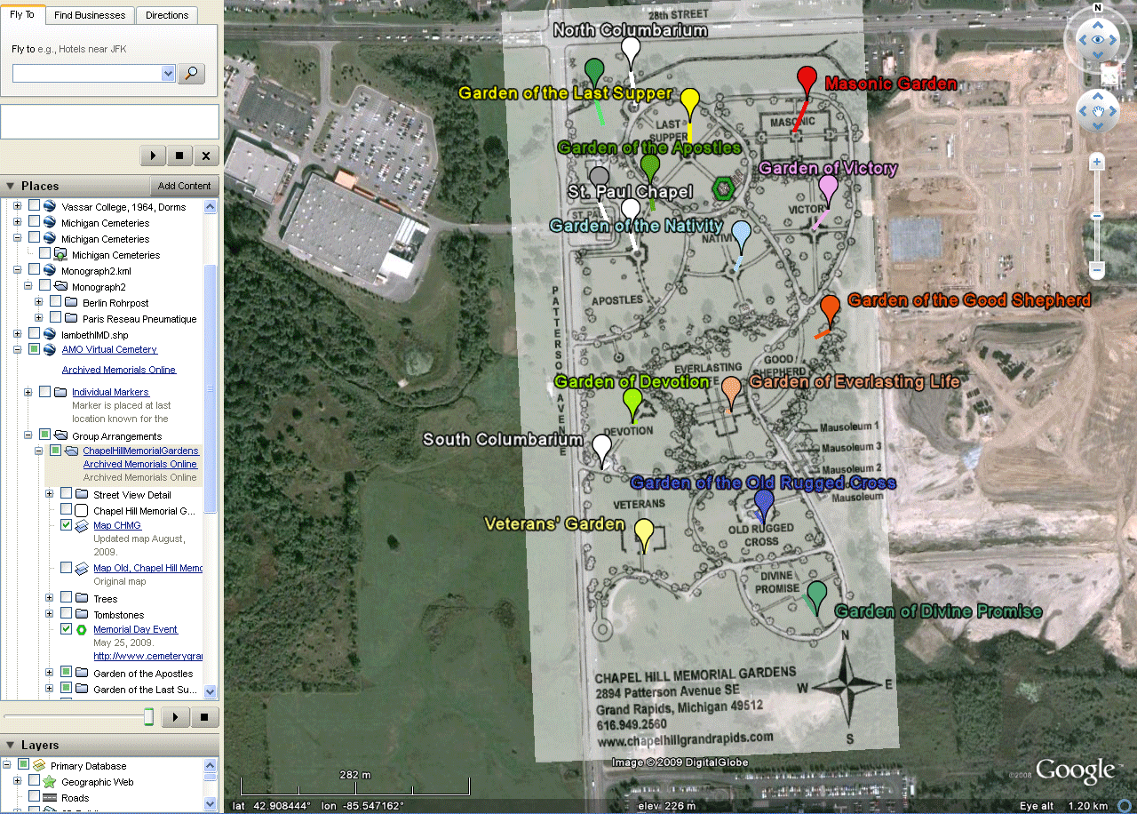Enable the Trees folder checkbox
Image resolution: width=1137 pixels, height=814 pixels.
point(67,598)
